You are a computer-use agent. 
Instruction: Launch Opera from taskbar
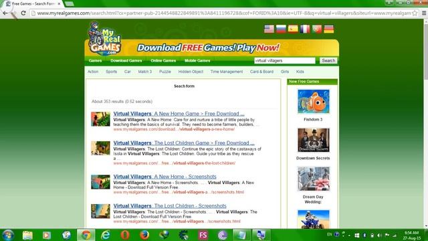point(125,235)
